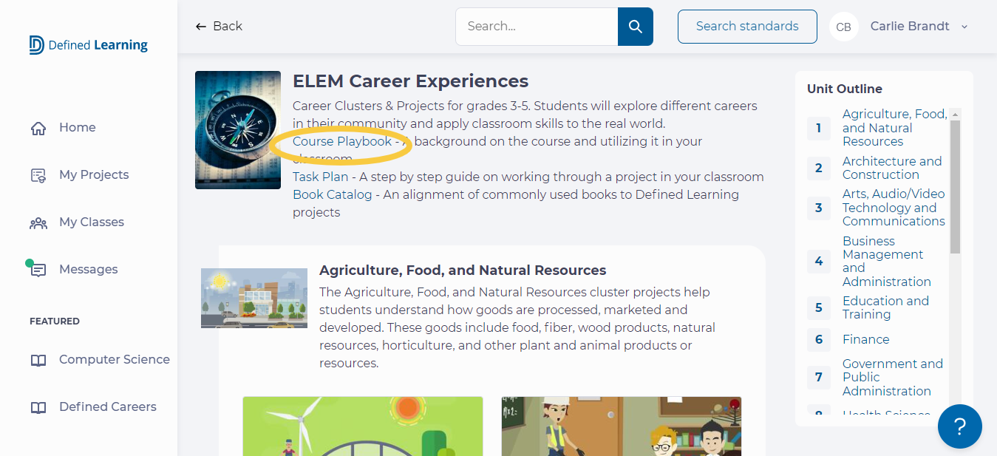The height and width of the screenshot is (456, 997).
Task: Go back using the Back arrow
Action: [219, 26]
